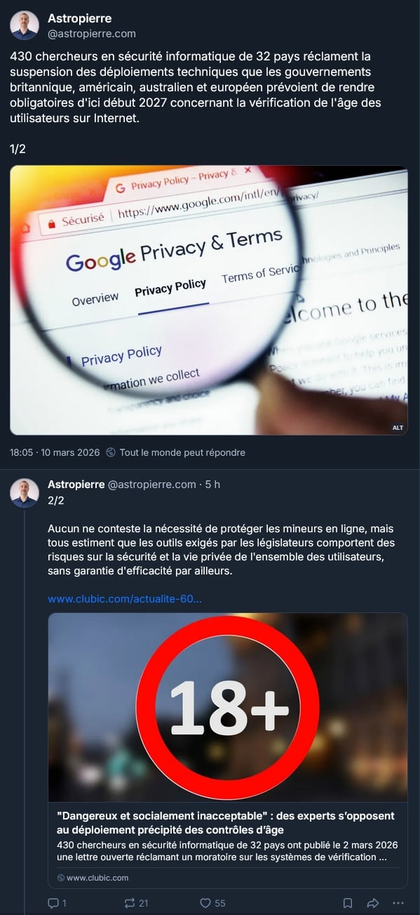Click Astropierre name on the 2/2 post

point(76,485)
